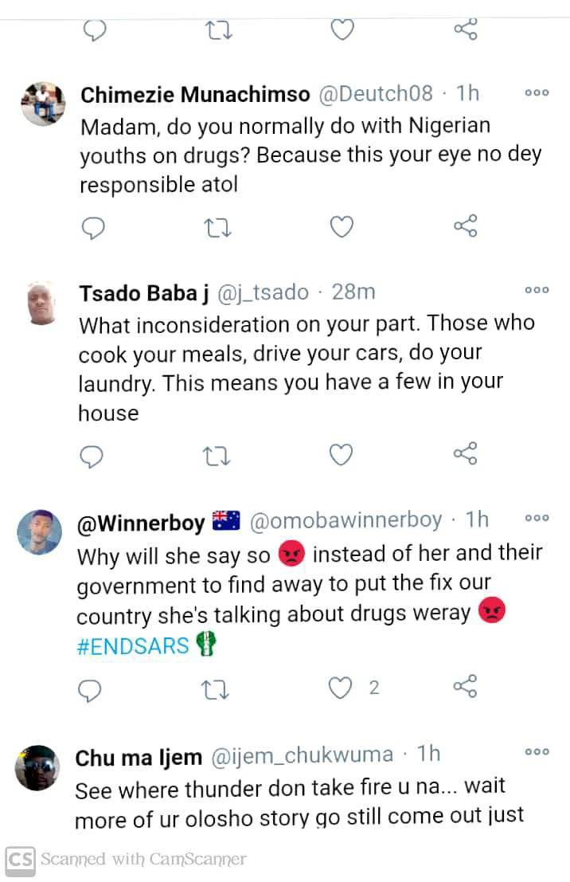Open the #ENDSARS hashtag

click(133, 645)
